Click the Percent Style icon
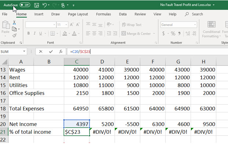This screenshot has height=144, width=228. [x=173, y=34]
